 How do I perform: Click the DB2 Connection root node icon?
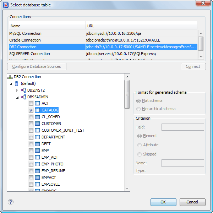point(10,77)
